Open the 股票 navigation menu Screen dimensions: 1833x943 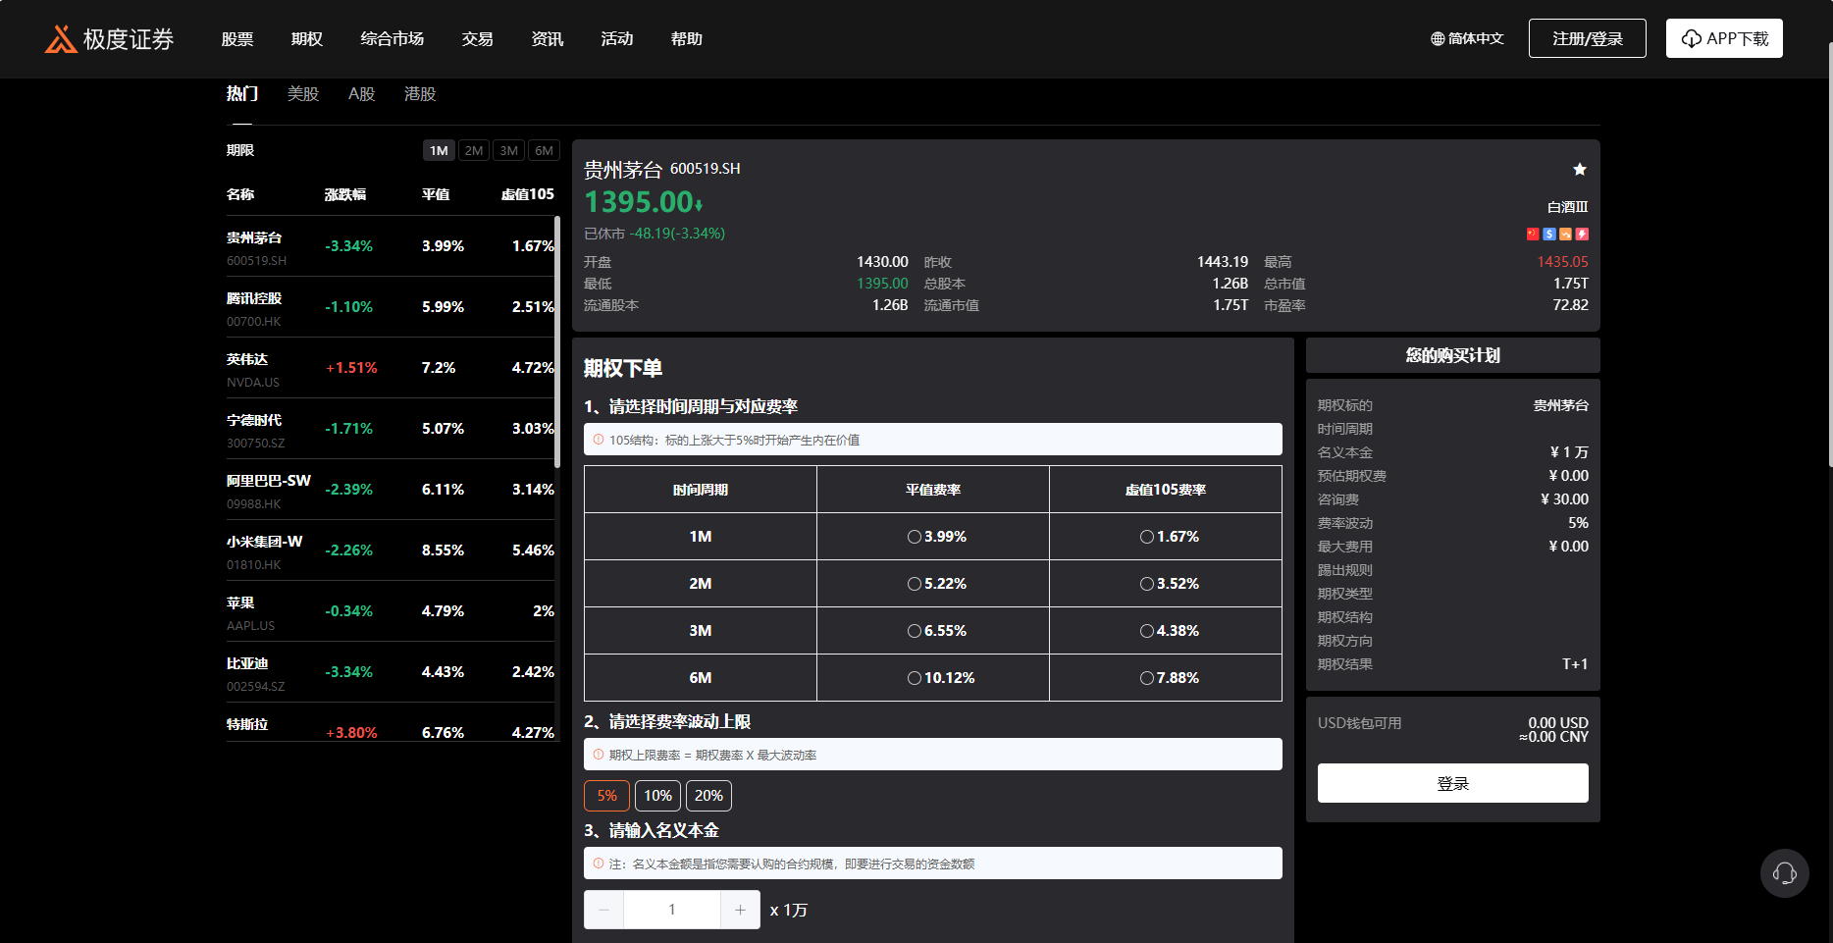pyautogui.click(x=237, y=39)
